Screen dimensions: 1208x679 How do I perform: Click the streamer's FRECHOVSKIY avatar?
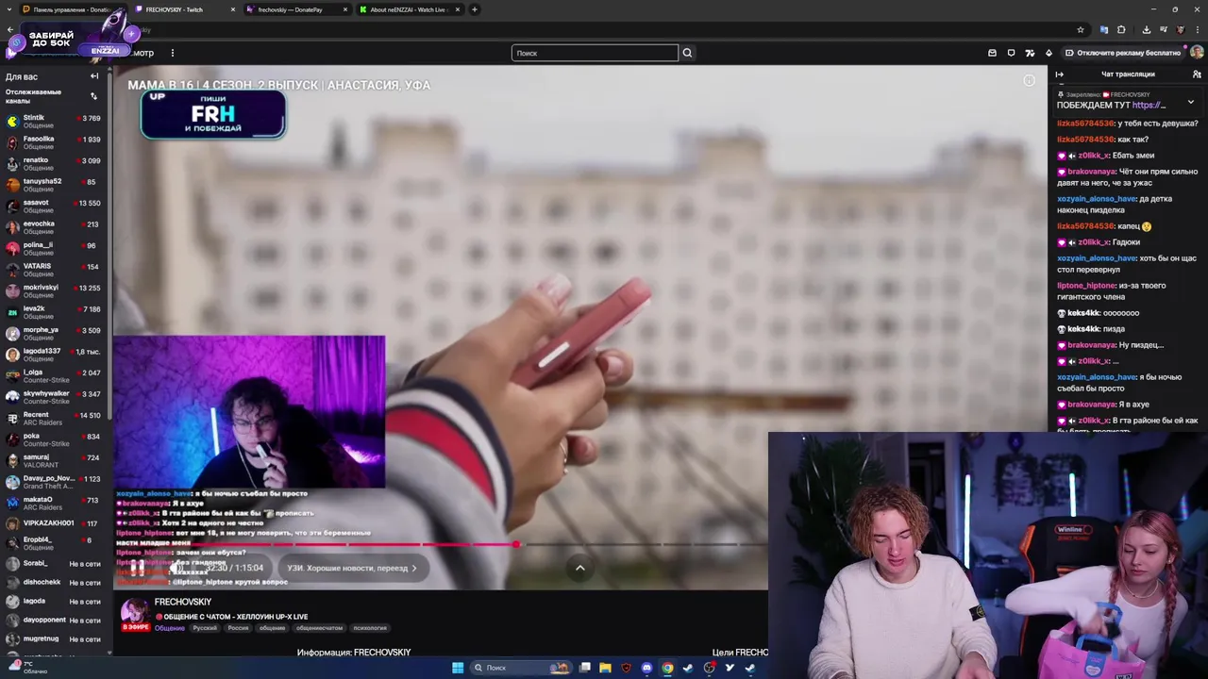click(x=134, y=611)
